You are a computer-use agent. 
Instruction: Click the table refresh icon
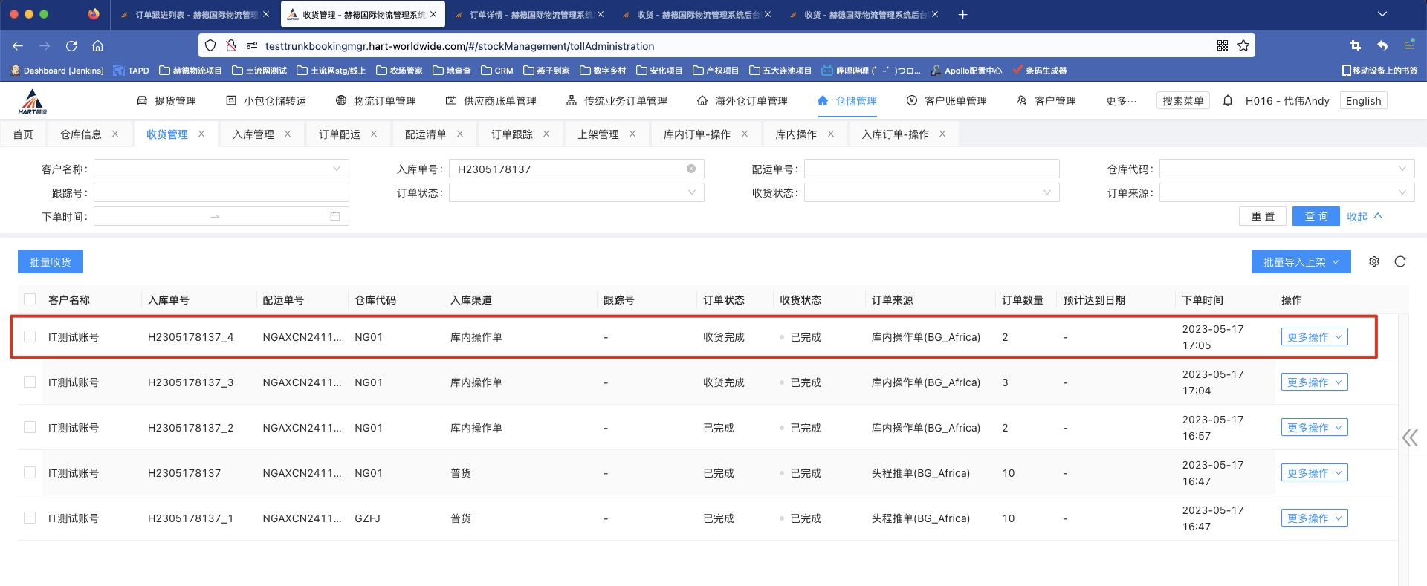pyautogui.click(x=1400, y=261)
